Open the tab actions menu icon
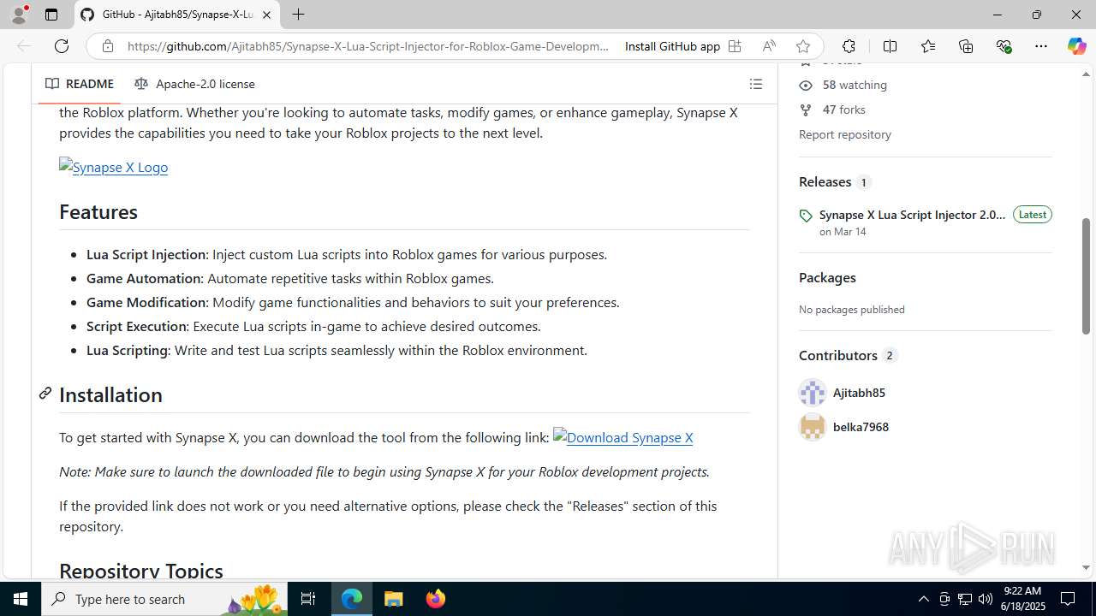 point(51,15)
